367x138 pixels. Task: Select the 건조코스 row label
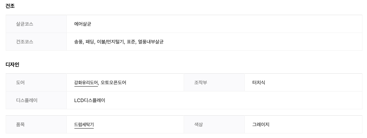25,42
